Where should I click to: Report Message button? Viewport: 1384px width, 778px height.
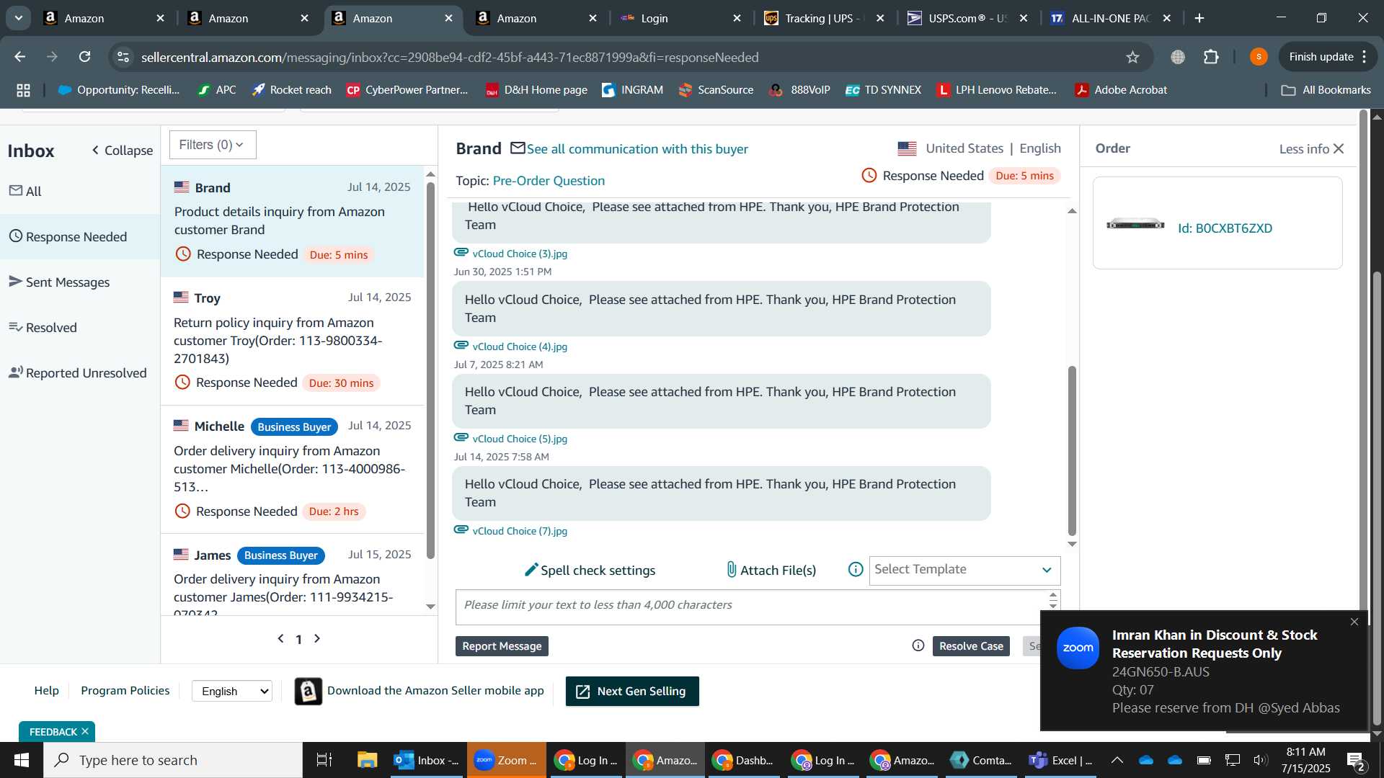(502, 646)
